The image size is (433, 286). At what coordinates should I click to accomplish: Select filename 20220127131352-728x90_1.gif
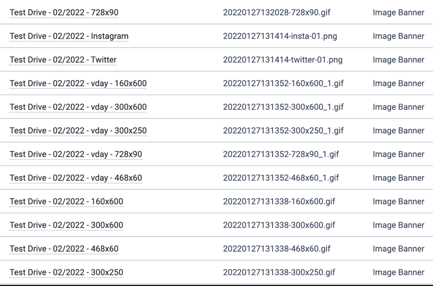pyautogui.click(x=281, y=154)
